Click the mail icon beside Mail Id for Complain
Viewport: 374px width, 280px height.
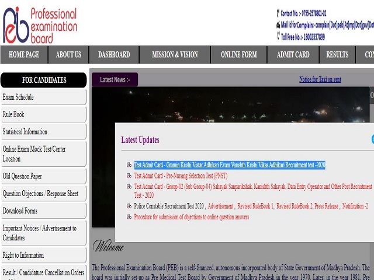pos(278,24)
